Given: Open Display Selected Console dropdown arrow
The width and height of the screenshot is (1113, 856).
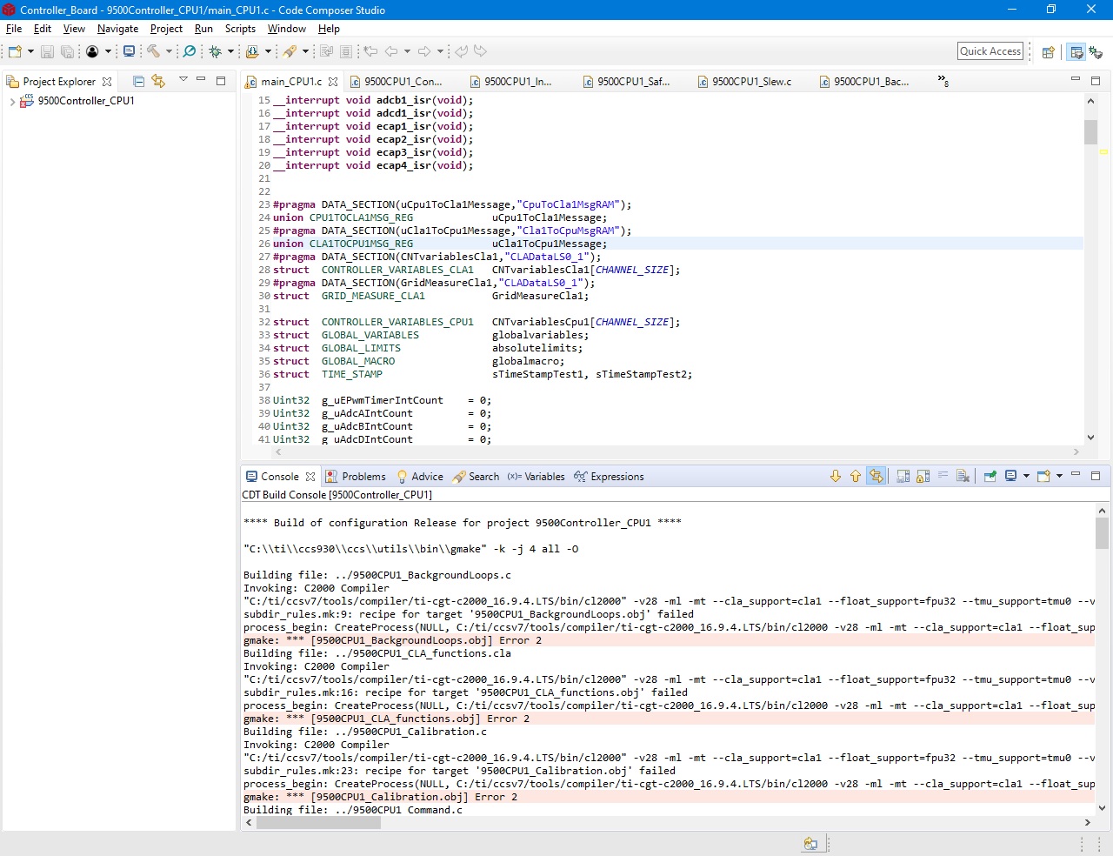Looking at the screenshot, I should click(x=1026, y=476).
